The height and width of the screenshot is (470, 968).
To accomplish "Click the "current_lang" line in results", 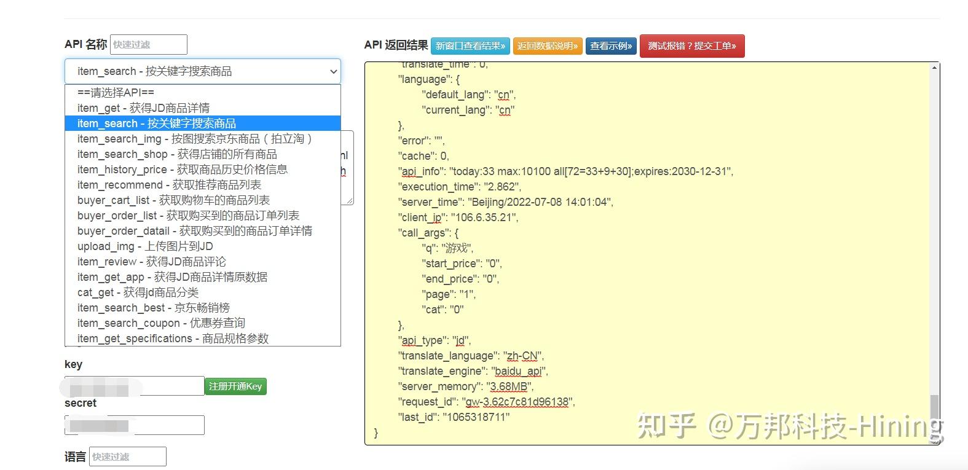I will pos(468,110).
